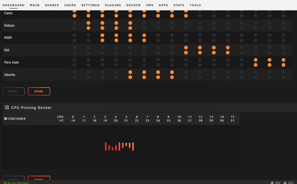
Task: Open the SHARES tab
Action: pyautogui.click(x=52, y=5)
